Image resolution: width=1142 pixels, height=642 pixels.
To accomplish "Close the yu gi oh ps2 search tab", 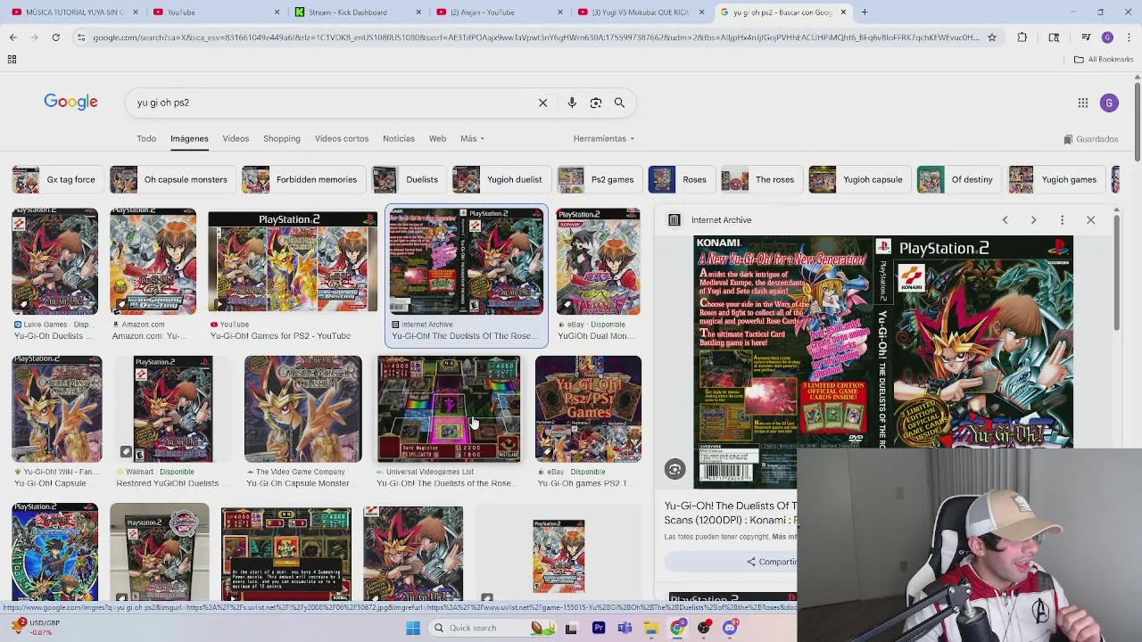I will (843, 12).
